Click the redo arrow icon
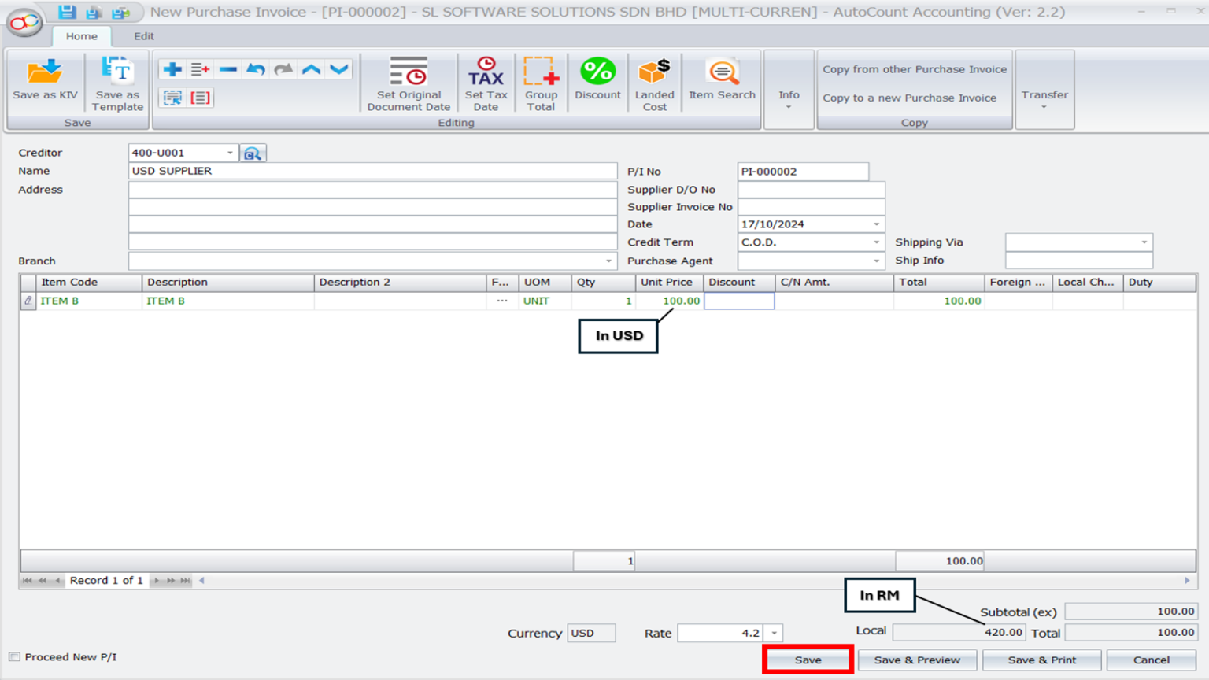The image size is (1209, 680). coord(283,69)
